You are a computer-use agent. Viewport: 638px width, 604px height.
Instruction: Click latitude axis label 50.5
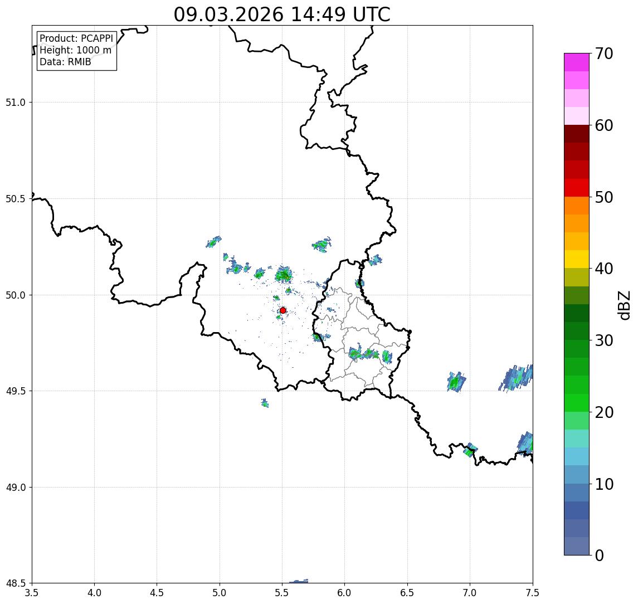16,199
